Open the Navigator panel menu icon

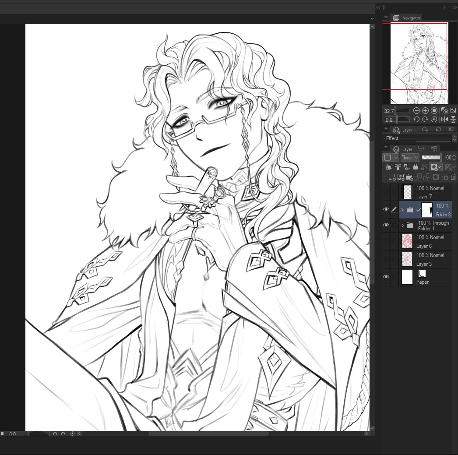click(x=386, y=17)
